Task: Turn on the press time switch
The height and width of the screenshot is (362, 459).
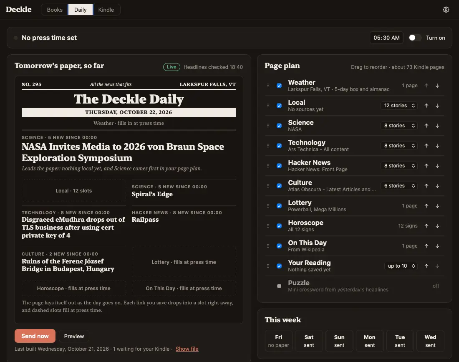Action: (415, 38)
